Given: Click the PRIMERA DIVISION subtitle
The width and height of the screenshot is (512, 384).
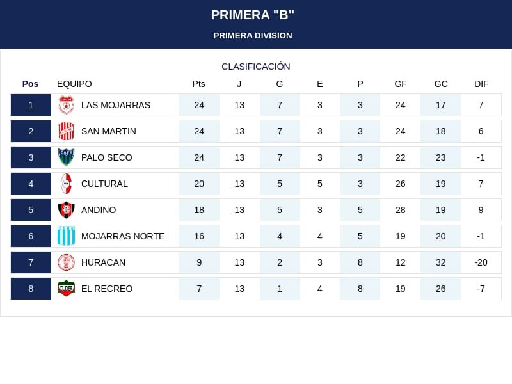Looking at the screenshot, I should coord(253,36).
